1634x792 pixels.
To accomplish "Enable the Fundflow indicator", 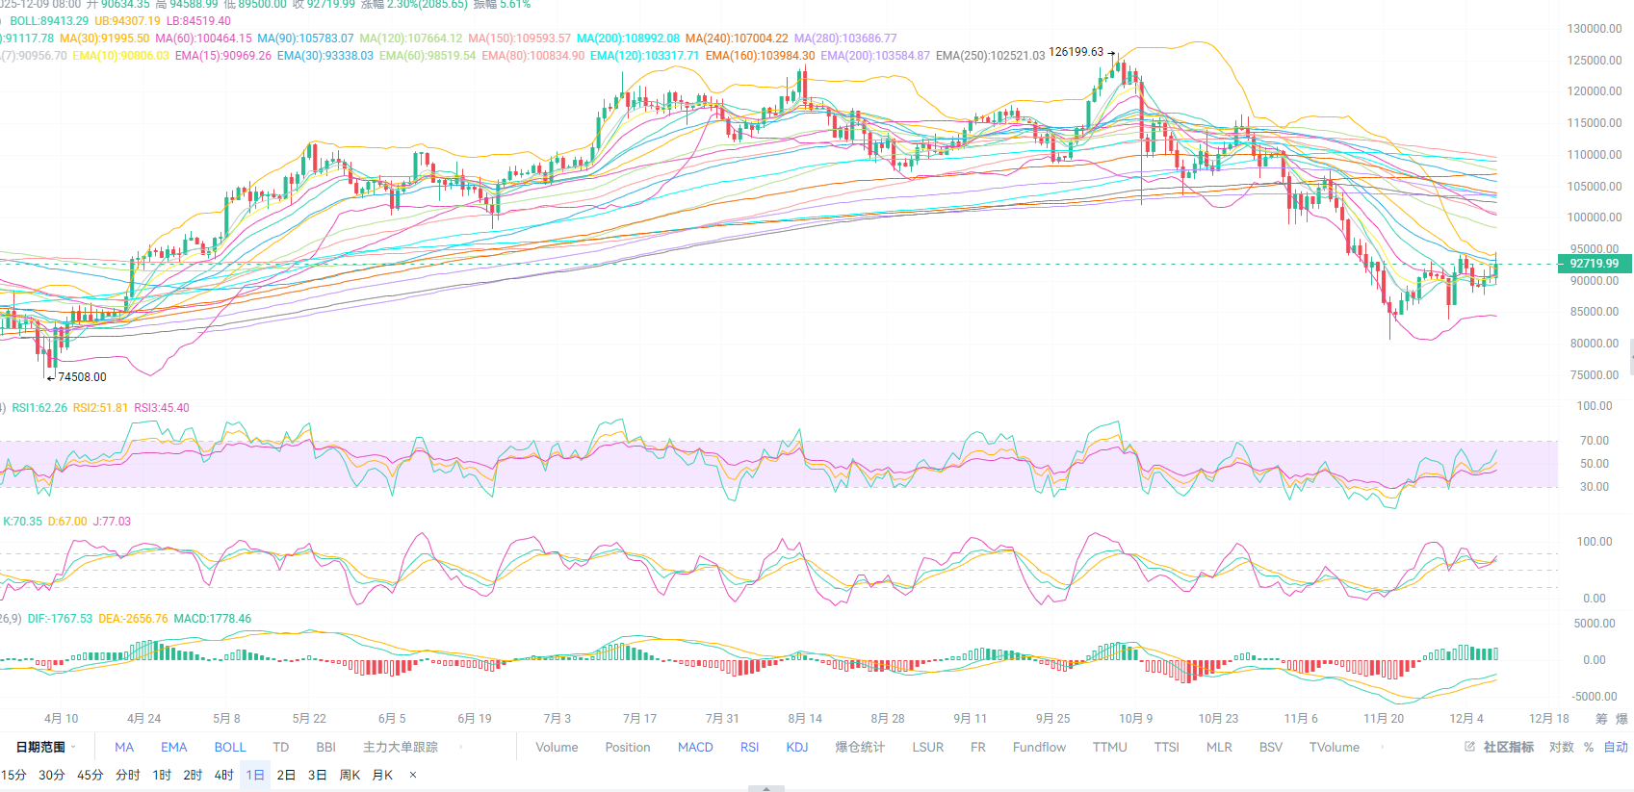I will 1039,747.
